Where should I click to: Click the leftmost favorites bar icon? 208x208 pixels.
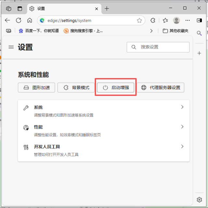tap(9, 31)
